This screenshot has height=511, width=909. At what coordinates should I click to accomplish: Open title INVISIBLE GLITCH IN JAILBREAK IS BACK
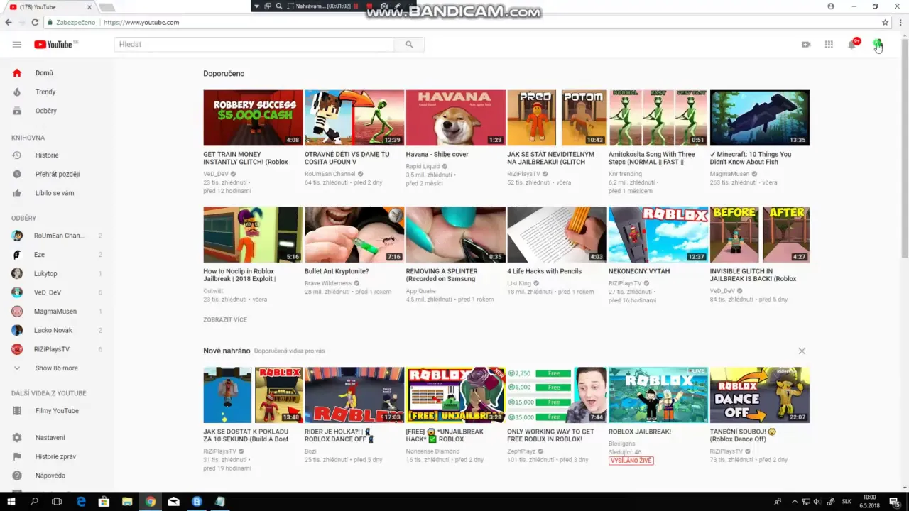click(x=753, y=275)
